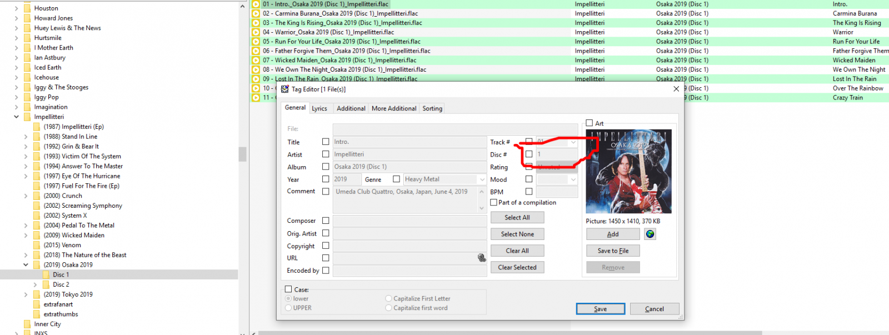889x335 pixels.
Task: Enable Part of a compilation checkbox
Action: click(493, 202)
